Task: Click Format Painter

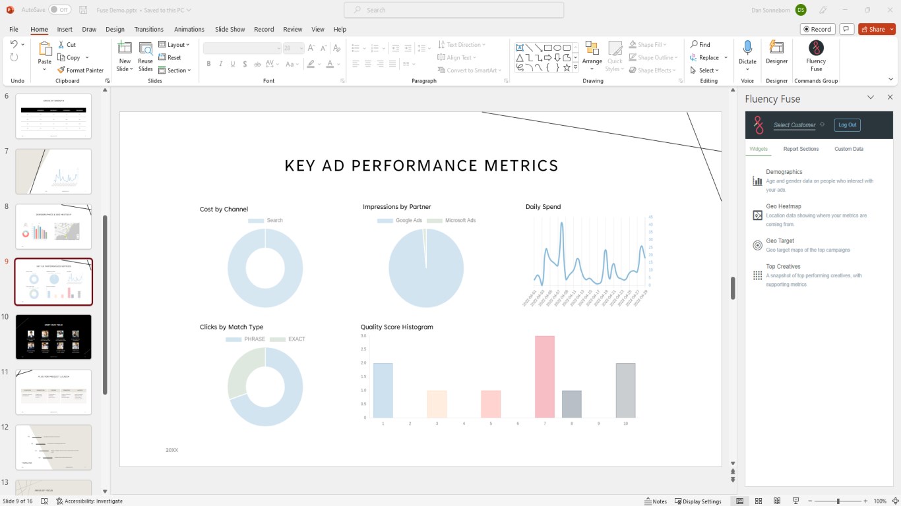Action: [80, 70]
